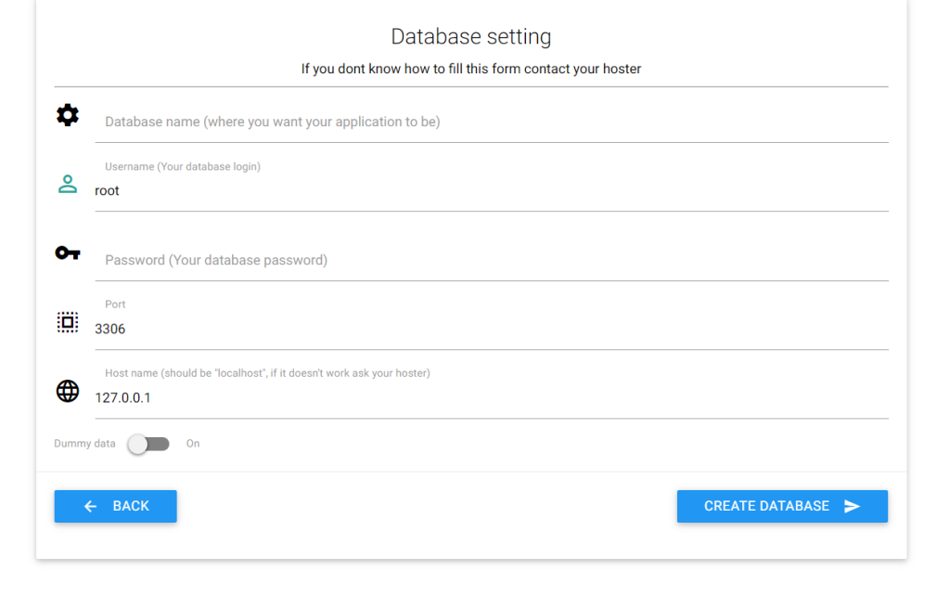Select the Username field containing root

(x=492, y=190)
